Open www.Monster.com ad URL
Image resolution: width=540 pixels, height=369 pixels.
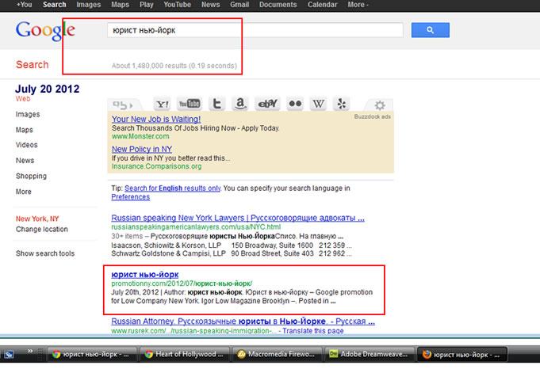140,136
